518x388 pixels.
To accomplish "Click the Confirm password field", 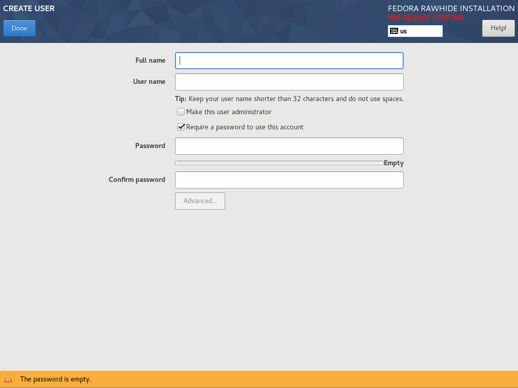I will (x=289, y=180).
